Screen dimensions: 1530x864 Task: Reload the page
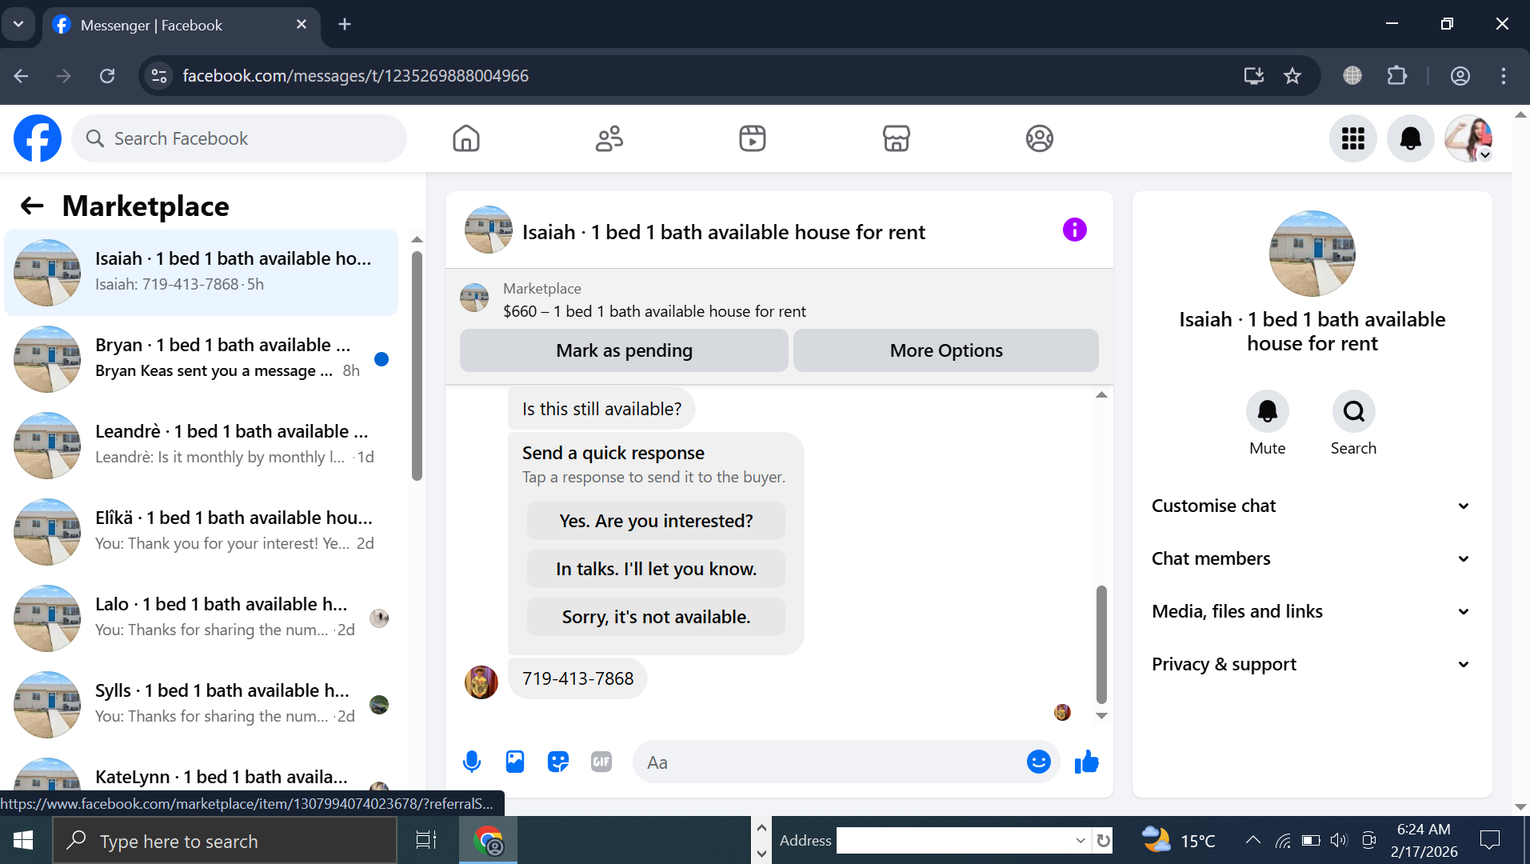107,76
